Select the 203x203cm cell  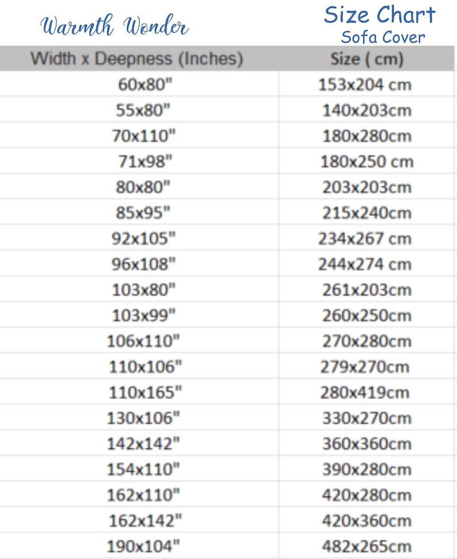click(367, 187)
